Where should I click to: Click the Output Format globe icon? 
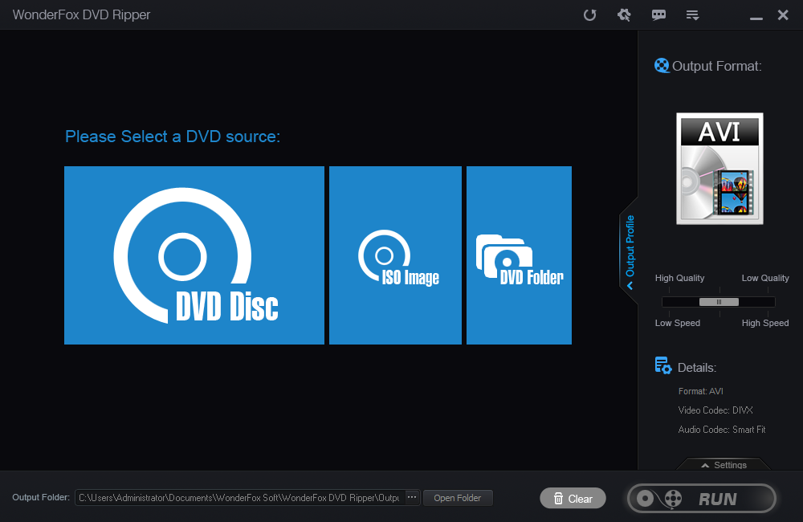point(662,65)
